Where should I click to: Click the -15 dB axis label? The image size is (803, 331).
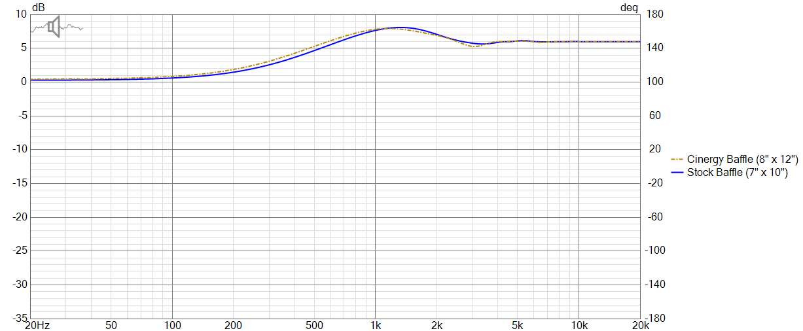pos(18,183)
